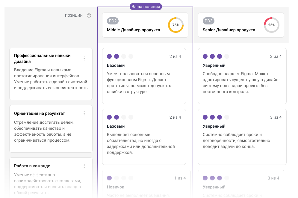Image resolution: width=298 pixels, height=198 pixels.
Task: Open the Профессиональные навыки дизайна competency title
Action: 42,58
